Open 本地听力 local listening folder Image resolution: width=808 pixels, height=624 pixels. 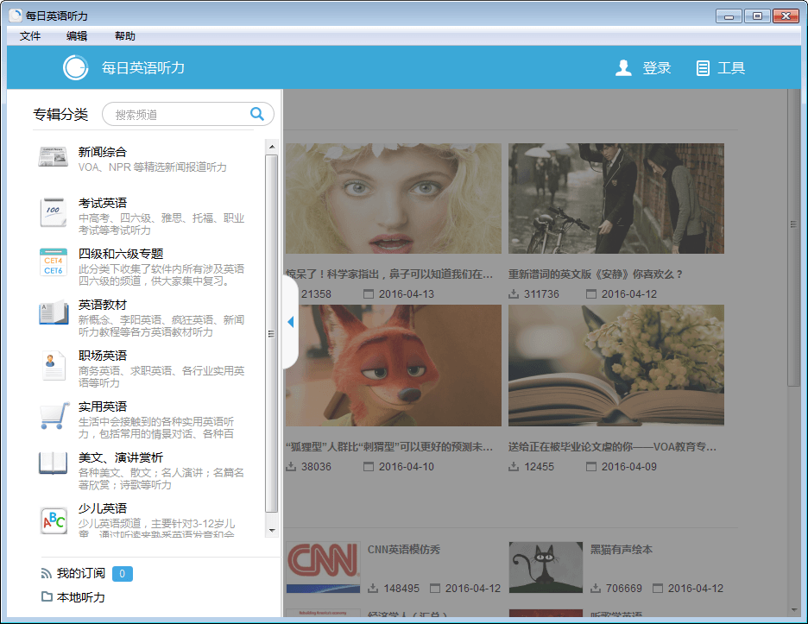pyautogui.click(x=80, y=597)
